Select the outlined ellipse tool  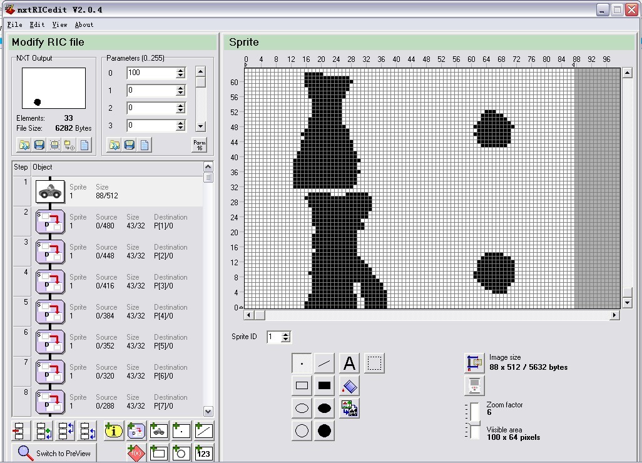302,408
